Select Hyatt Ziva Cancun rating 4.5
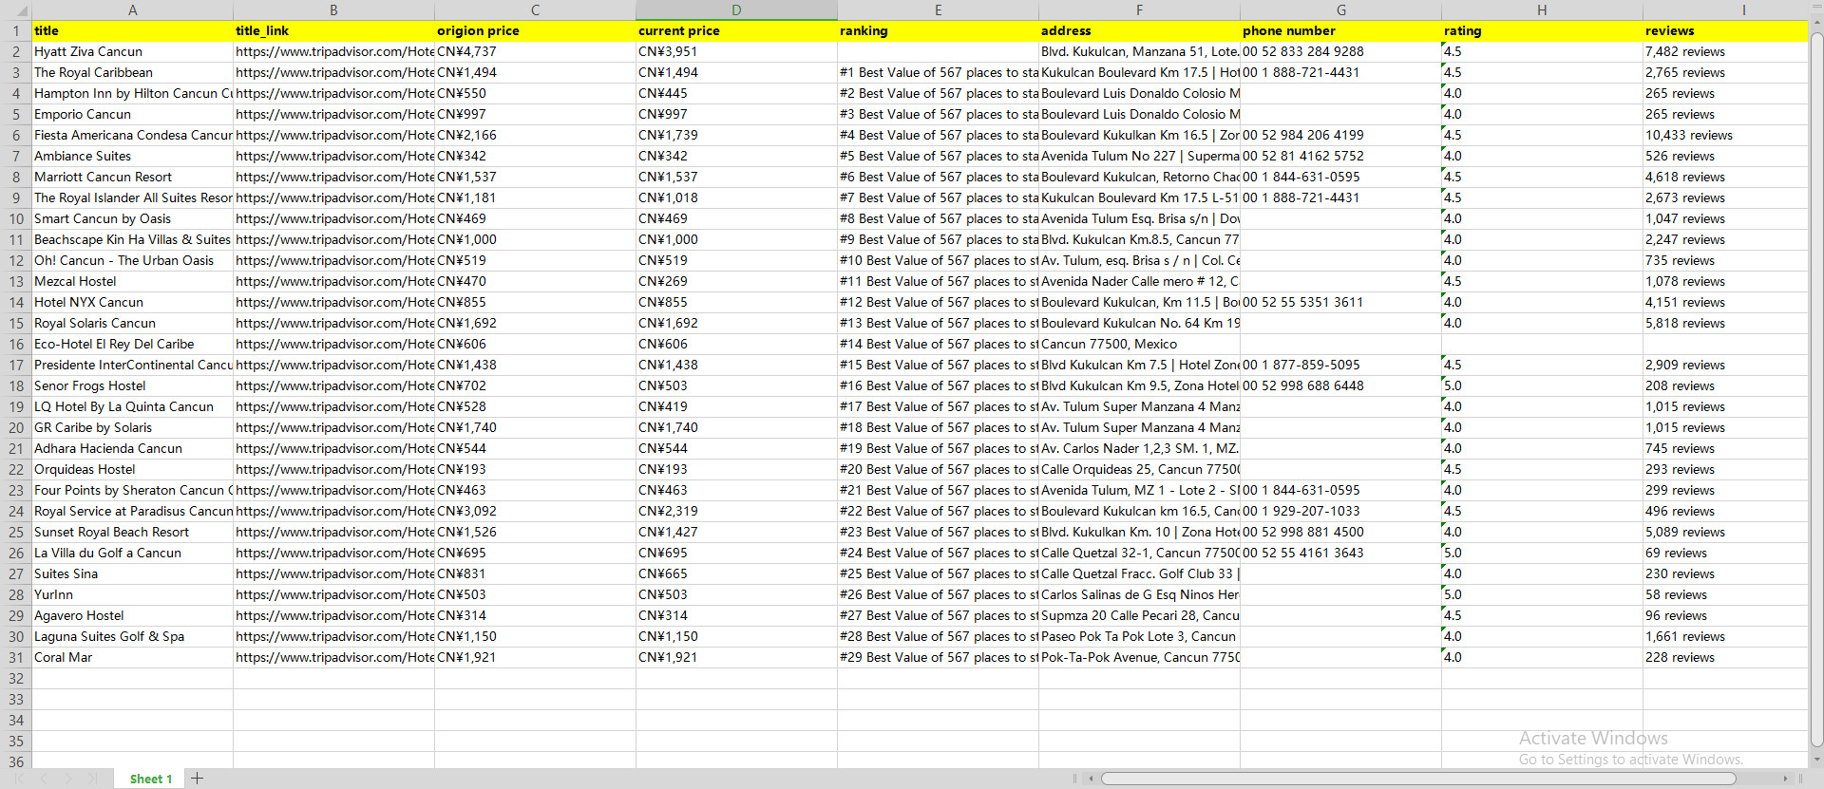Image resolution: width=1824 pixels, height=789 pixels. click(x=1543, y=52)
